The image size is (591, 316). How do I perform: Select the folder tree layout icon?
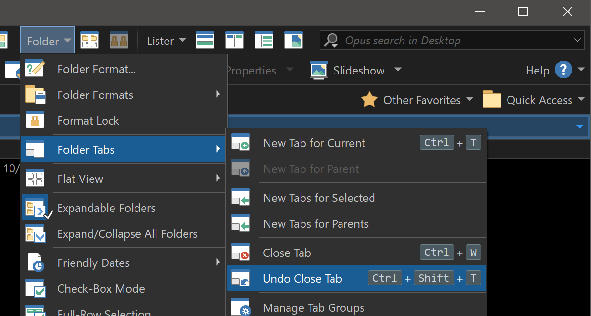pos(264,40)
